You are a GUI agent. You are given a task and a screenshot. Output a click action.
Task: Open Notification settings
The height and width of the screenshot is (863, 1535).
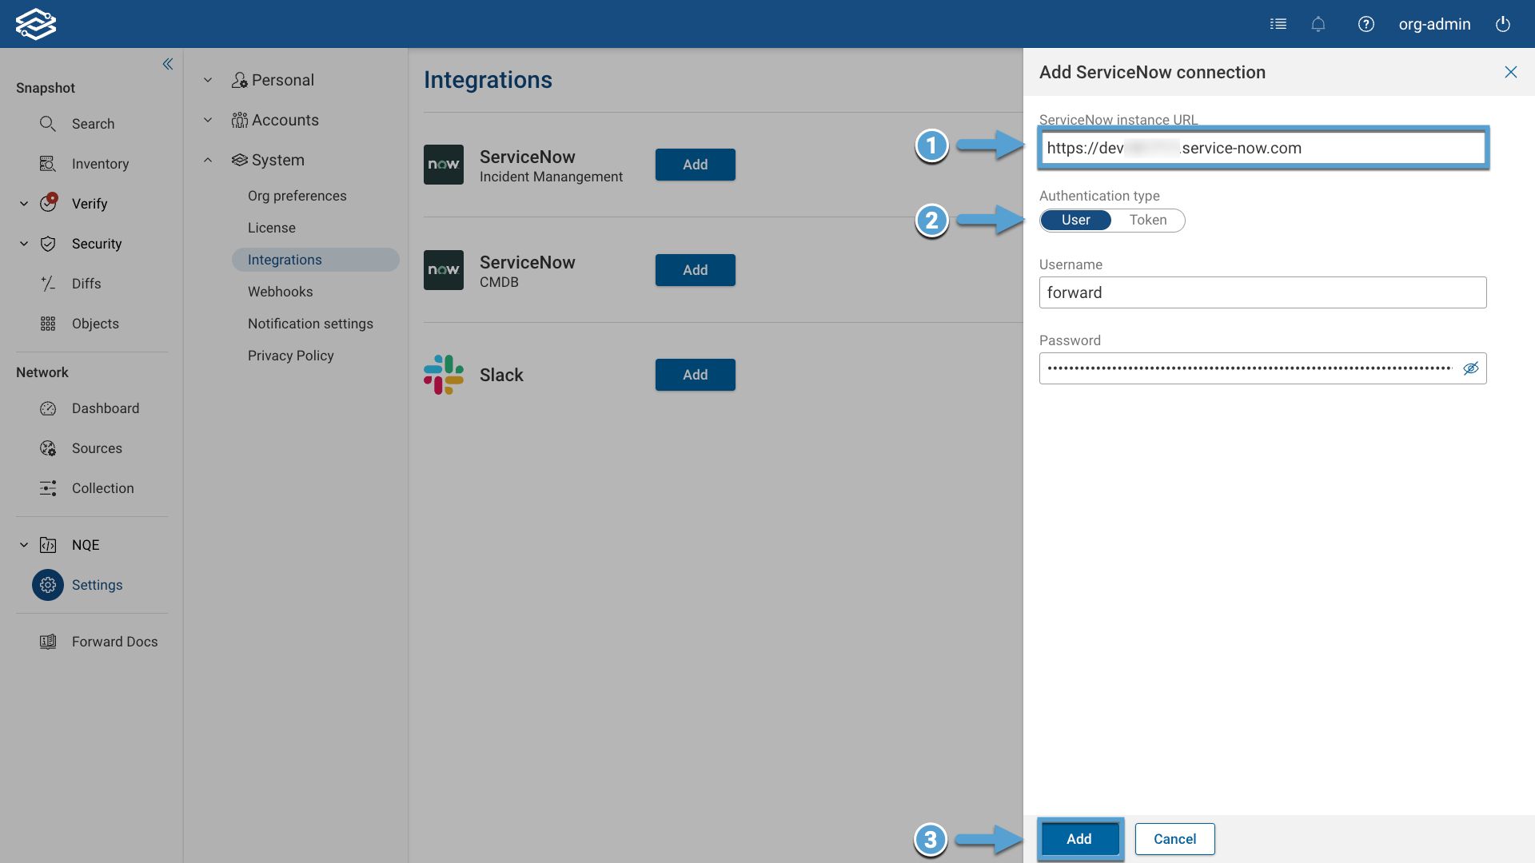[310, 324]
